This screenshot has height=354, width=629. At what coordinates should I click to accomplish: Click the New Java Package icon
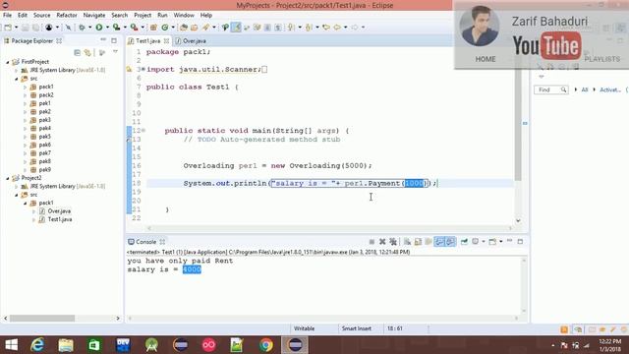pos(153,28)
